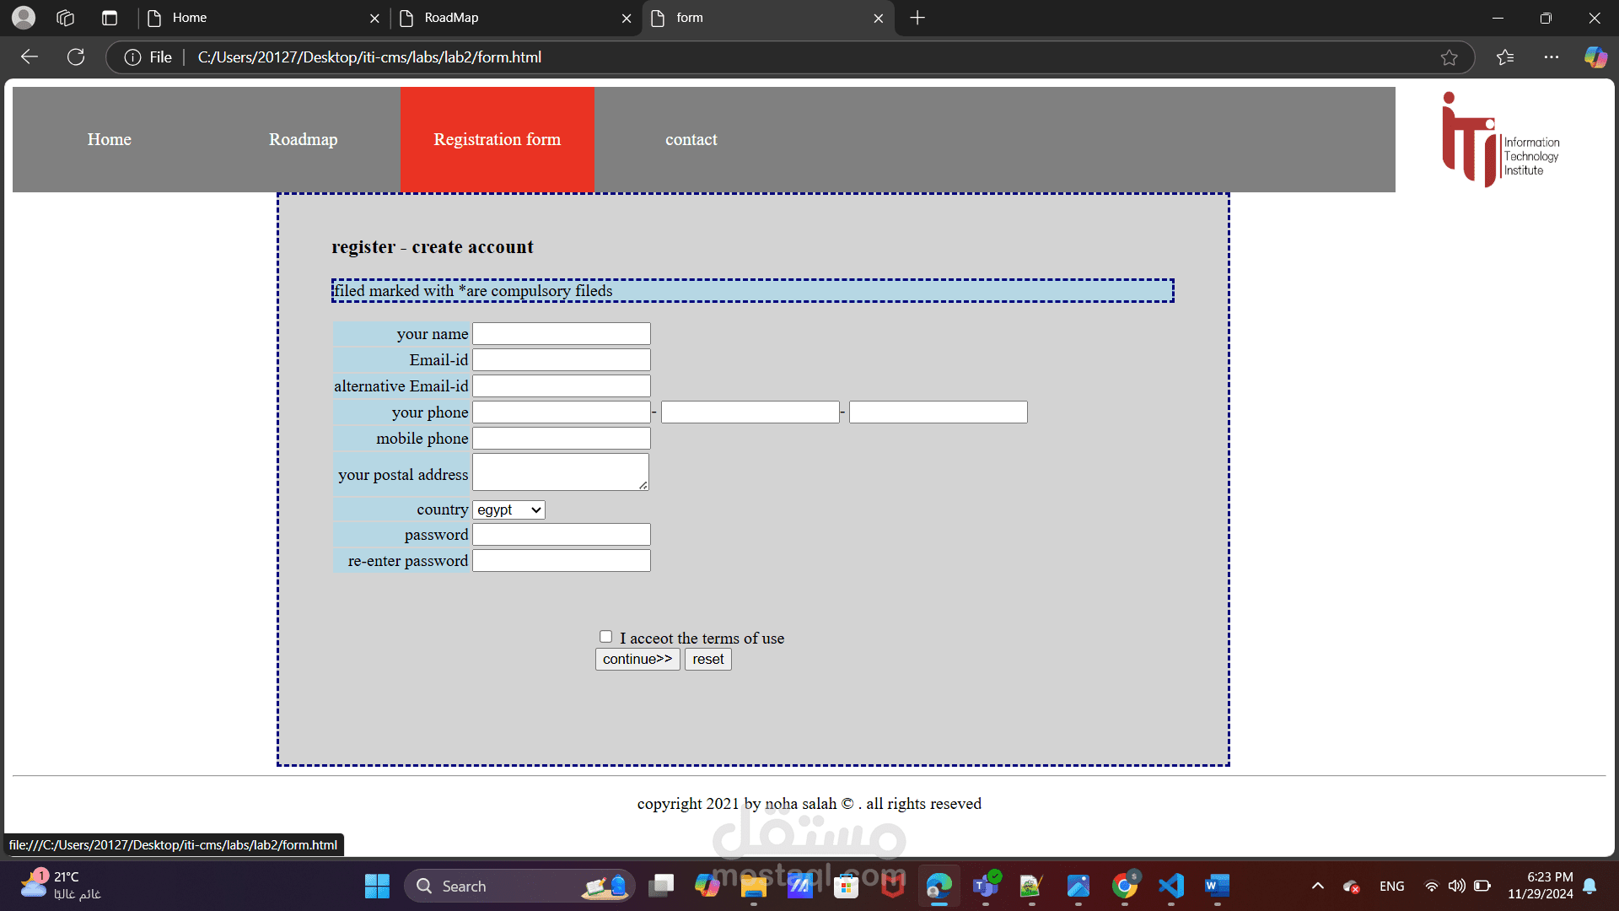
Task: Click the browser back arrow
Action: tap(30, 57)
